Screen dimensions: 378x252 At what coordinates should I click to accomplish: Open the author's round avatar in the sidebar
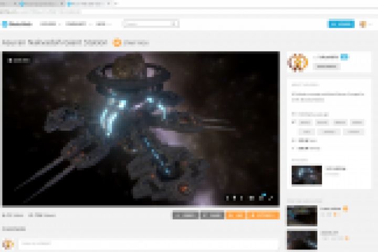point(298,62)
